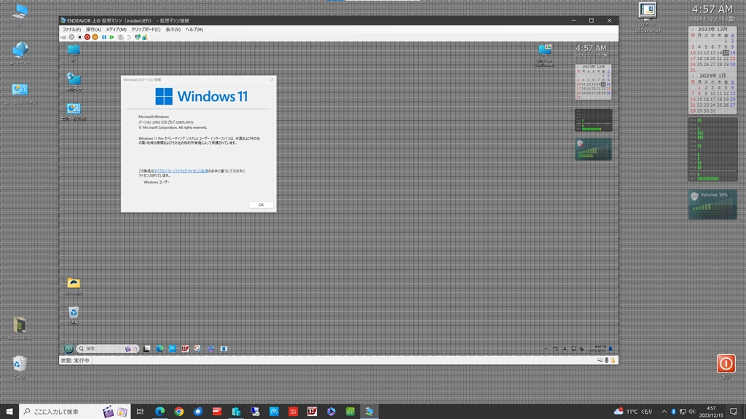The height and width of the screenshot is (419, 746).
Task: Select Hyper-V VM connection on host taskbar
Action: [369, 412]
